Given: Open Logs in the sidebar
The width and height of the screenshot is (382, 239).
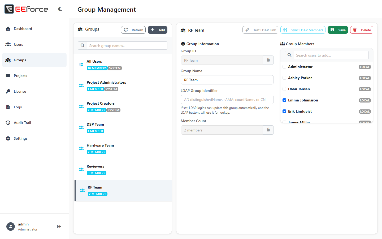Looking at the screenshot, I should point(34,107).
